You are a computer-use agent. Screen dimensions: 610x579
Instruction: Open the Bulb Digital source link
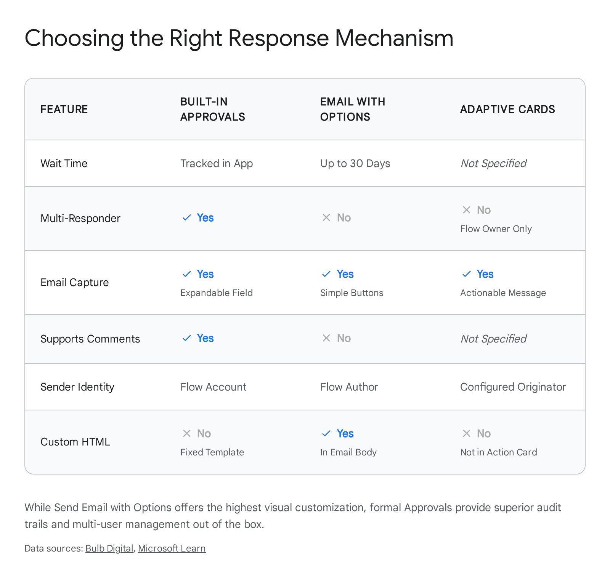(x=109, y=548)
